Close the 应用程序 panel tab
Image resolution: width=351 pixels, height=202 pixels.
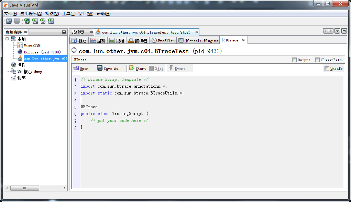click(25, 32)
